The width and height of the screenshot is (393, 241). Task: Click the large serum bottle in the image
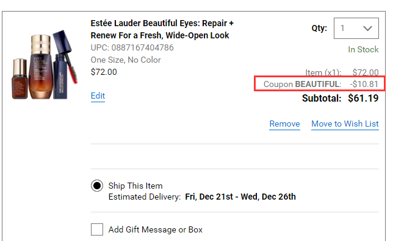click(x=41, y=67)
